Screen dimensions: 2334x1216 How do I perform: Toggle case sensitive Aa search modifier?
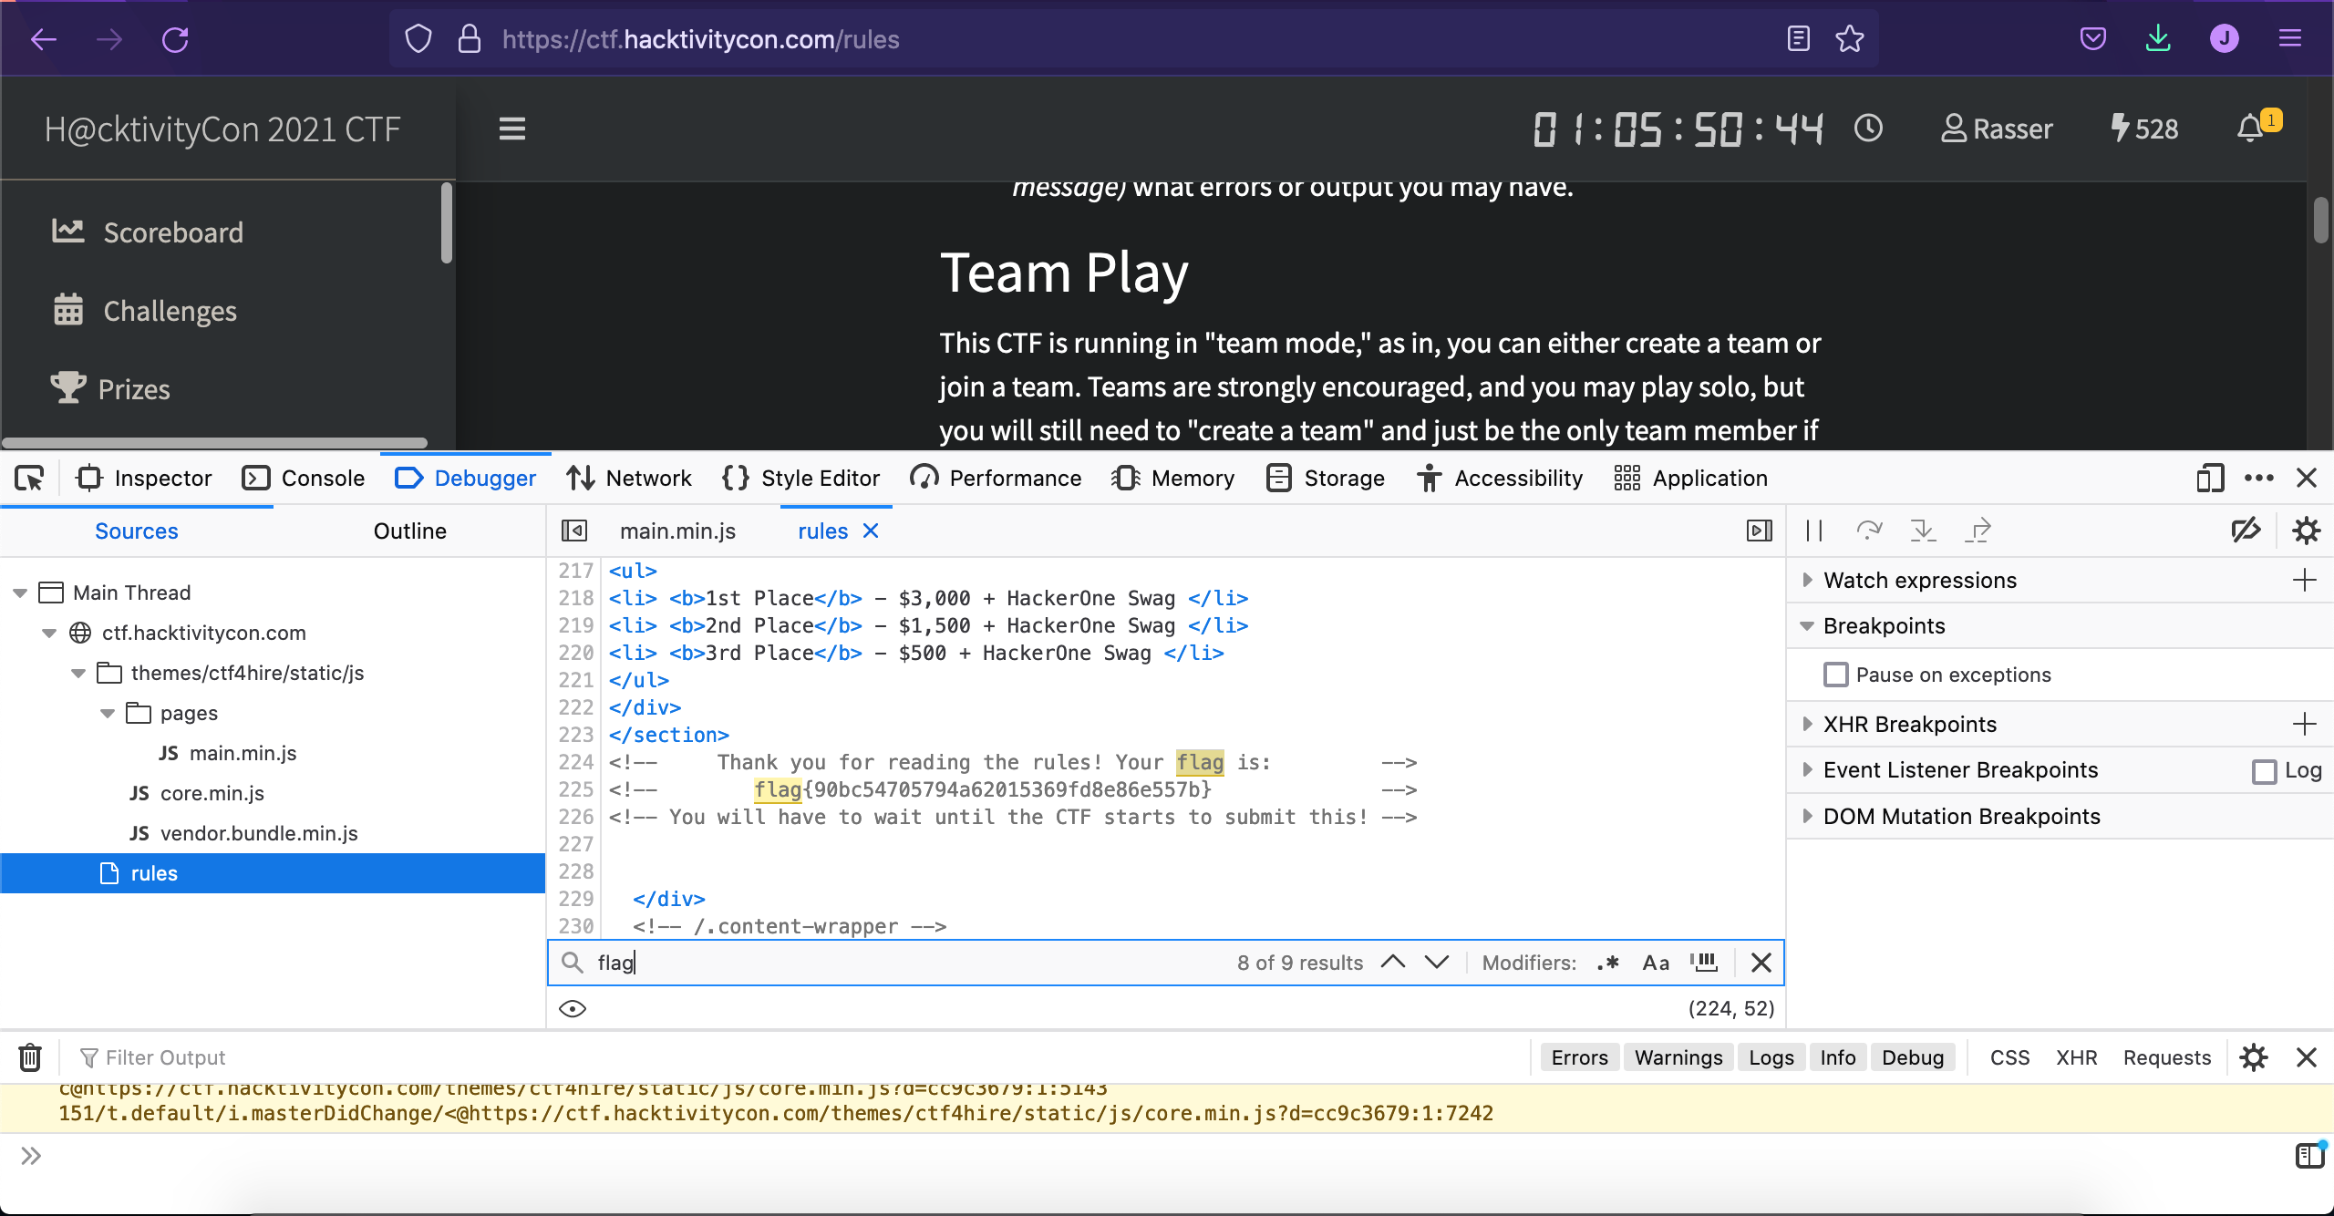[1656, 963]
